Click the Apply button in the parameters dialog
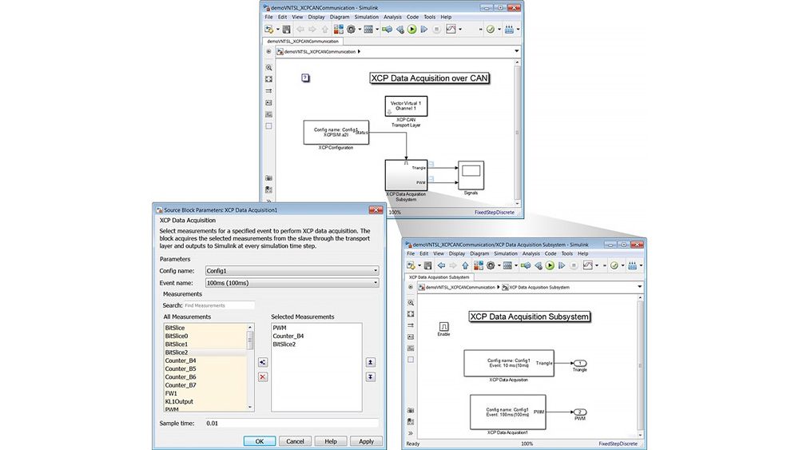The height and width of the screenshot is (450, 799). point(366,441)
